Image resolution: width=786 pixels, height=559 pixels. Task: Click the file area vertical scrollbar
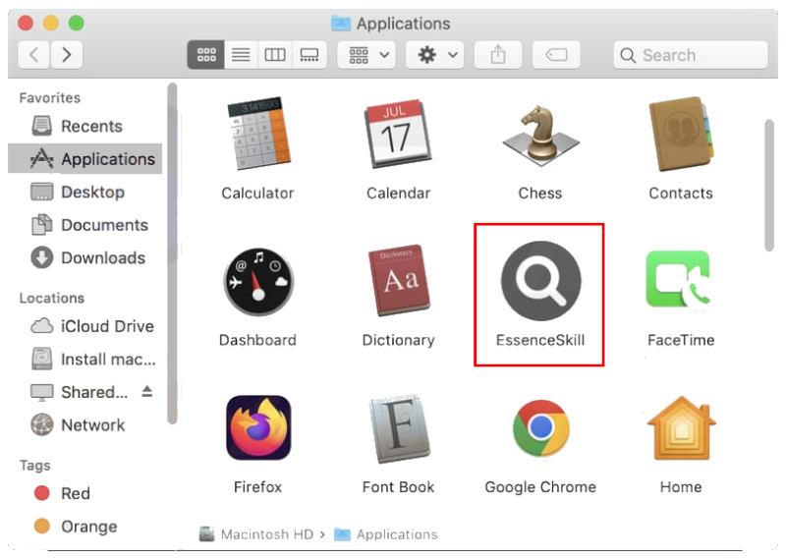[x=769, y=185]
